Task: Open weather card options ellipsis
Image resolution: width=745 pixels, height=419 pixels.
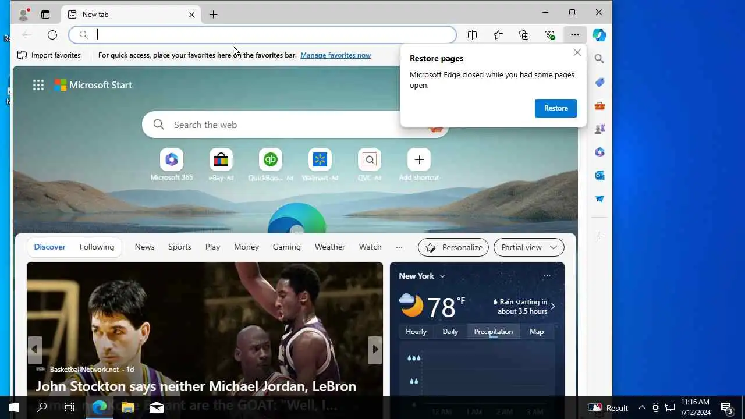Action: (547, 276)
